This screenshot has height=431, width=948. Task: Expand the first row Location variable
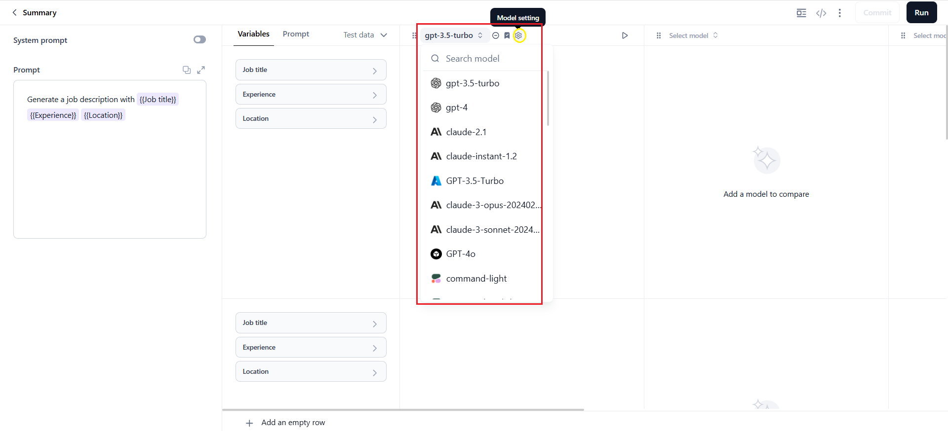click(311, 118)
